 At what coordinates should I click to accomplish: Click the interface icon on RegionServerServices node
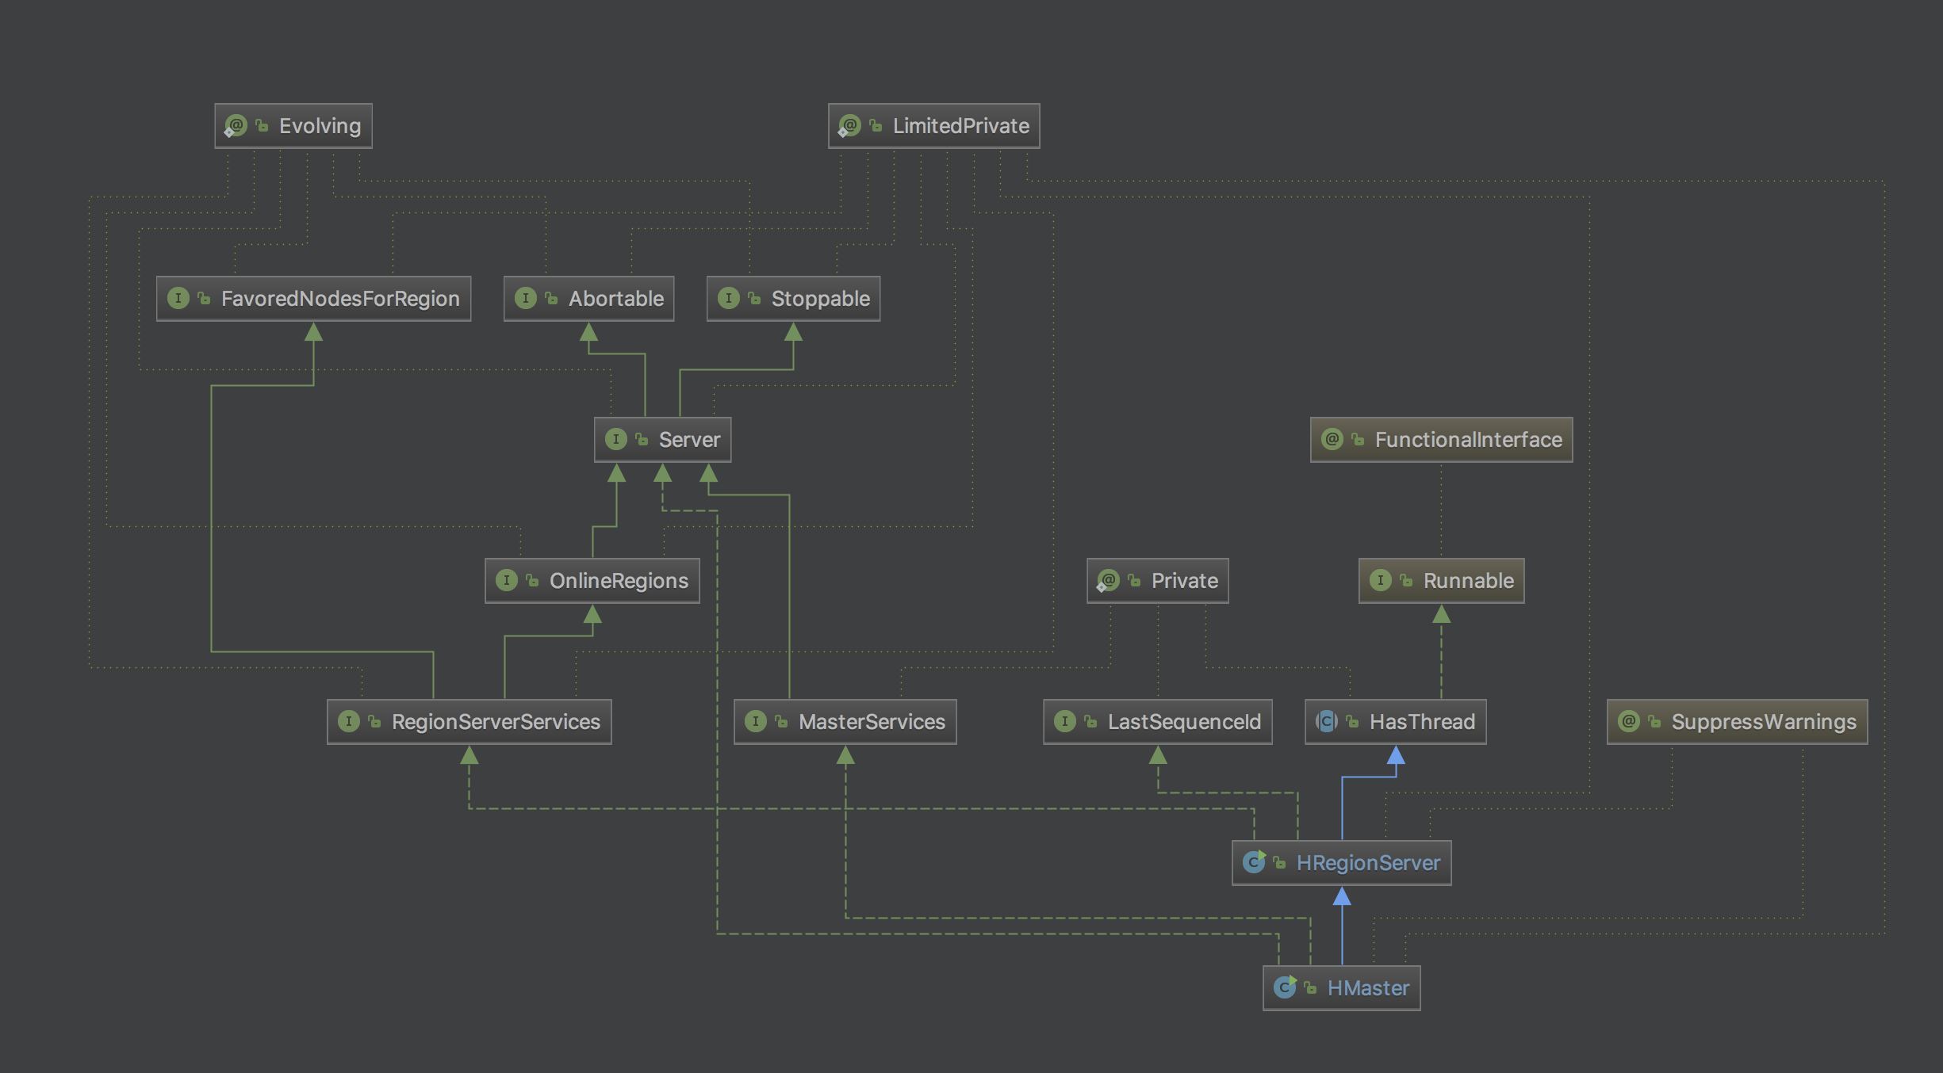[x=349, y=722]
